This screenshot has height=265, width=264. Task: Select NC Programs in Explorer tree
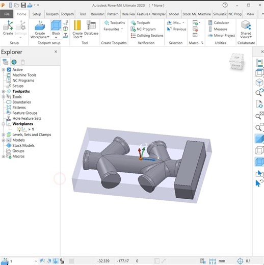(23, 81)
